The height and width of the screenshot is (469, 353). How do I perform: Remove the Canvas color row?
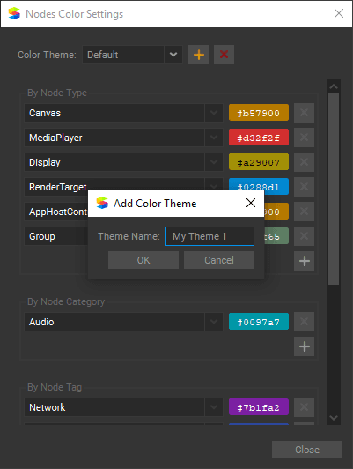click(304, 113)
